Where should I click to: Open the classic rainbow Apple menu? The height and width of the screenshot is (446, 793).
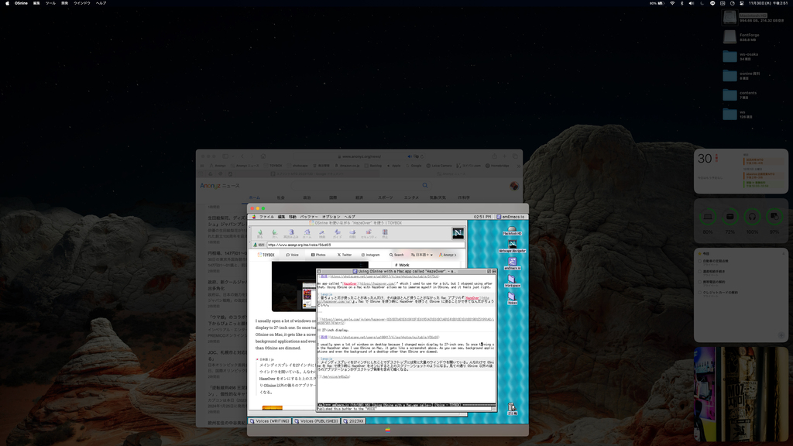tap(254, 217)
